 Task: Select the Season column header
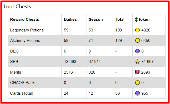[96, 19]
